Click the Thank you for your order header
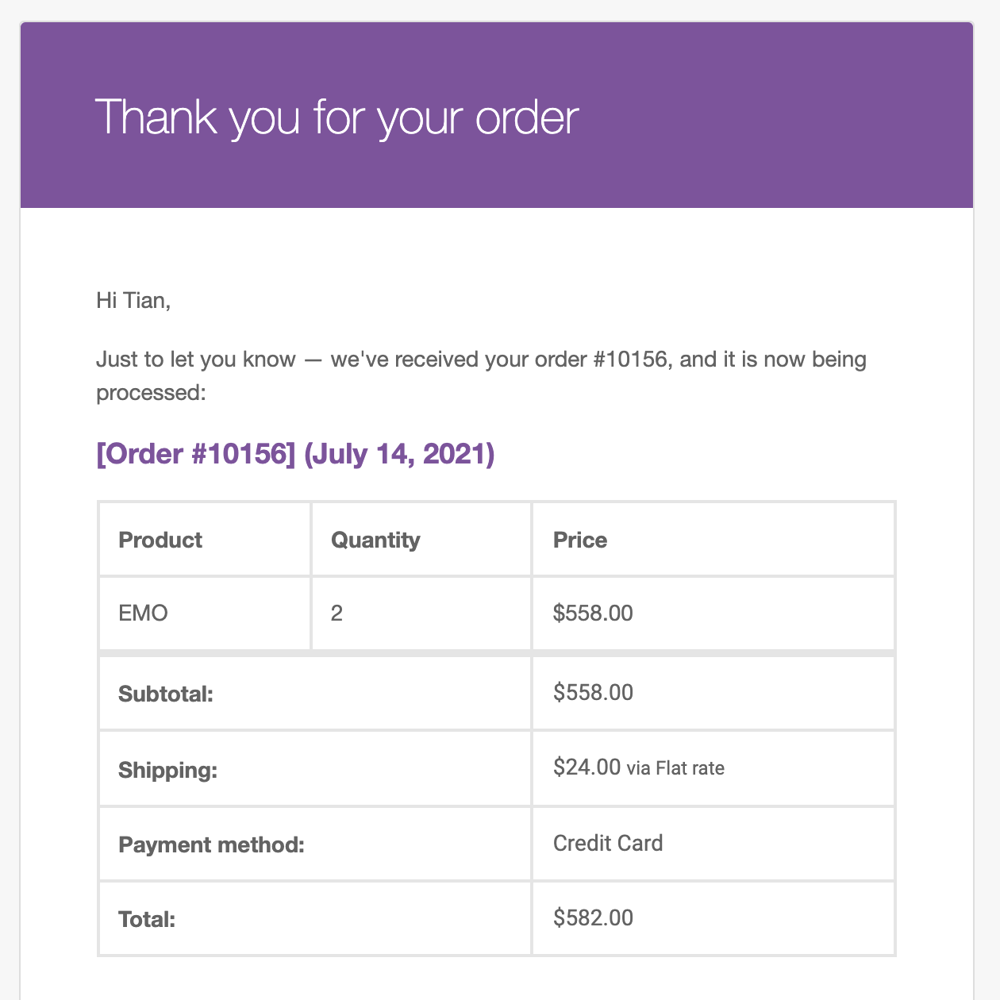Viewport: 1000px width, 1000px height. pos(337,117)
